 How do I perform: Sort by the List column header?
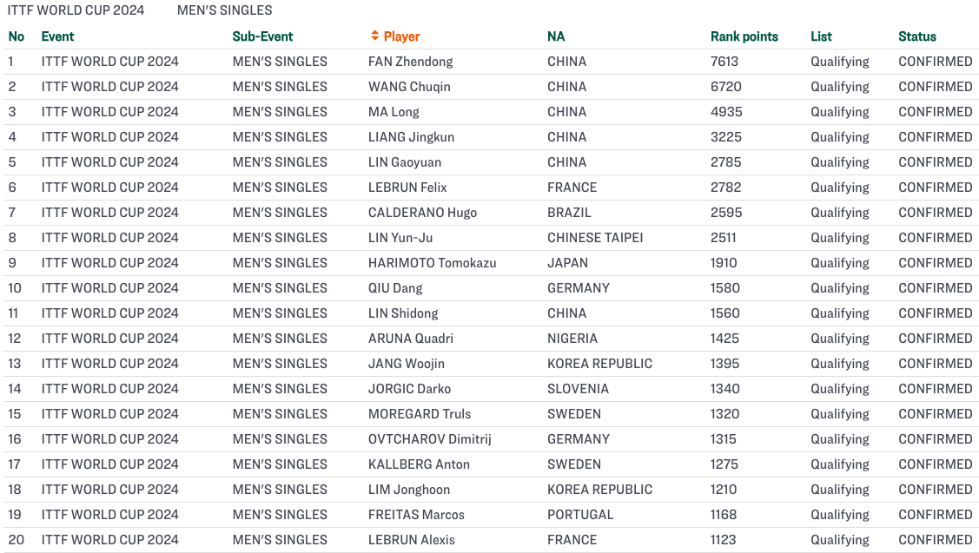coord(821,36)
